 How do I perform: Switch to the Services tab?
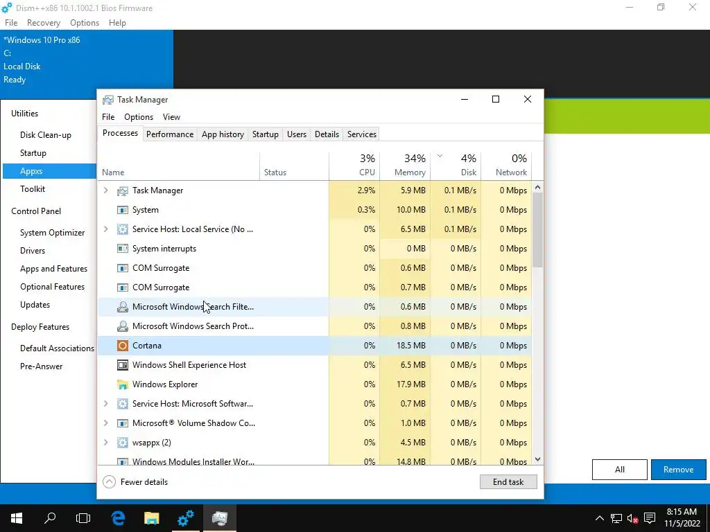point(362,134)
